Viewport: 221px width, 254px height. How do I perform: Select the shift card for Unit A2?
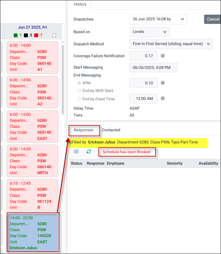coord(32,92)
